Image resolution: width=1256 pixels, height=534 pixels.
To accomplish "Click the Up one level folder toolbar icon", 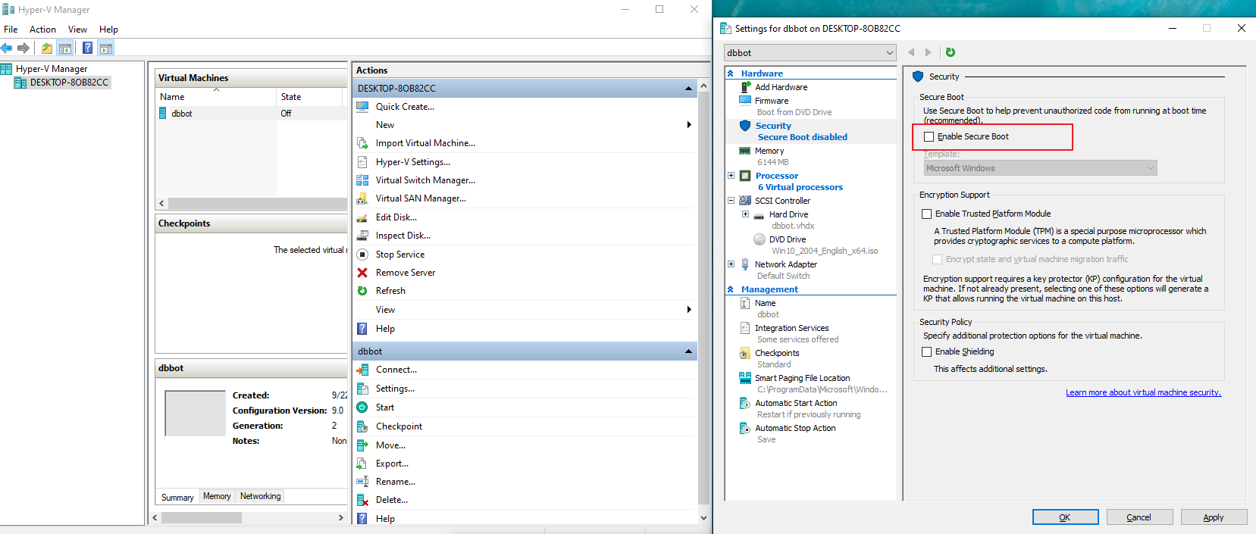I will coord(47,48).
